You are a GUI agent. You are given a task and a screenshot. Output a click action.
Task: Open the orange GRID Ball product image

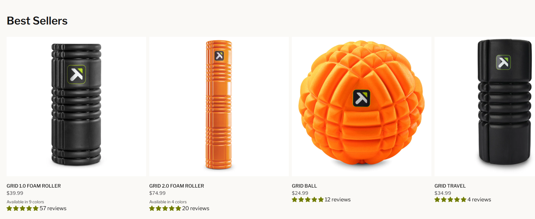(361, 107)
